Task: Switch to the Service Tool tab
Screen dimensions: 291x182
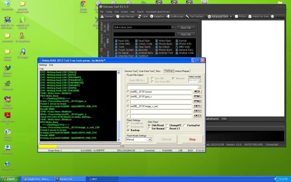Action: (131, 71)
